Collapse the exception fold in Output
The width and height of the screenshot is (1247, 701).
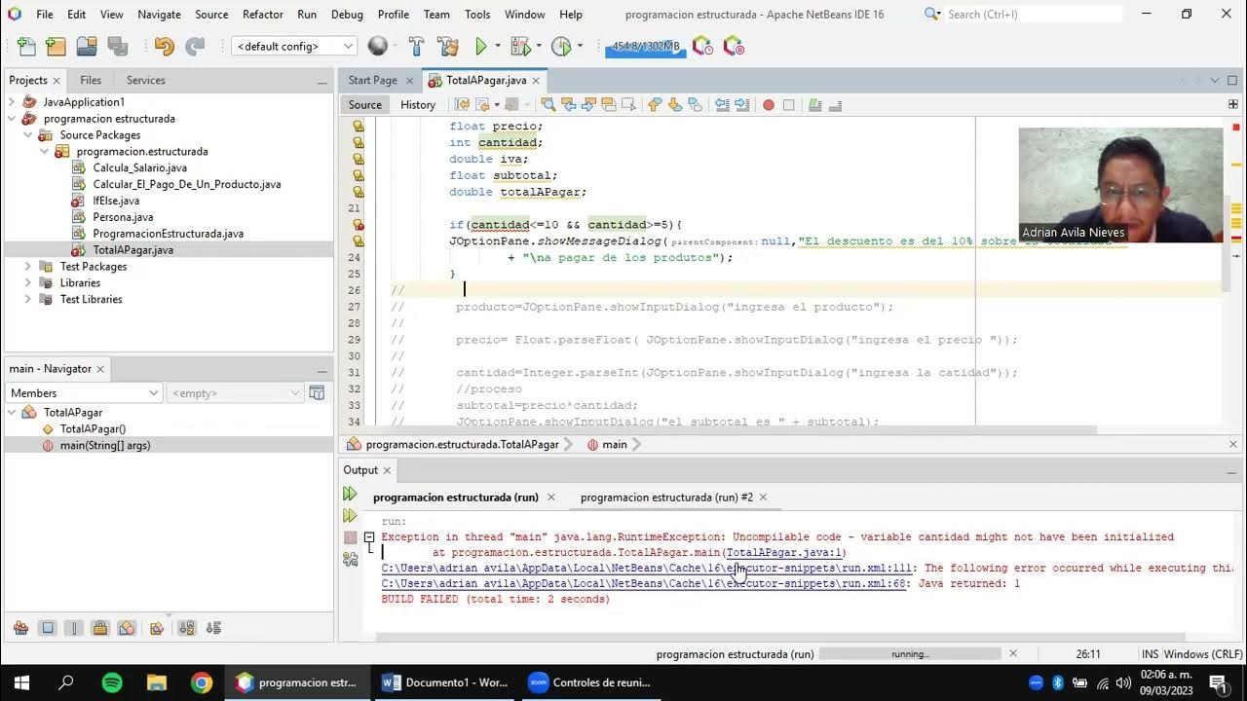[x=369, y=537]
